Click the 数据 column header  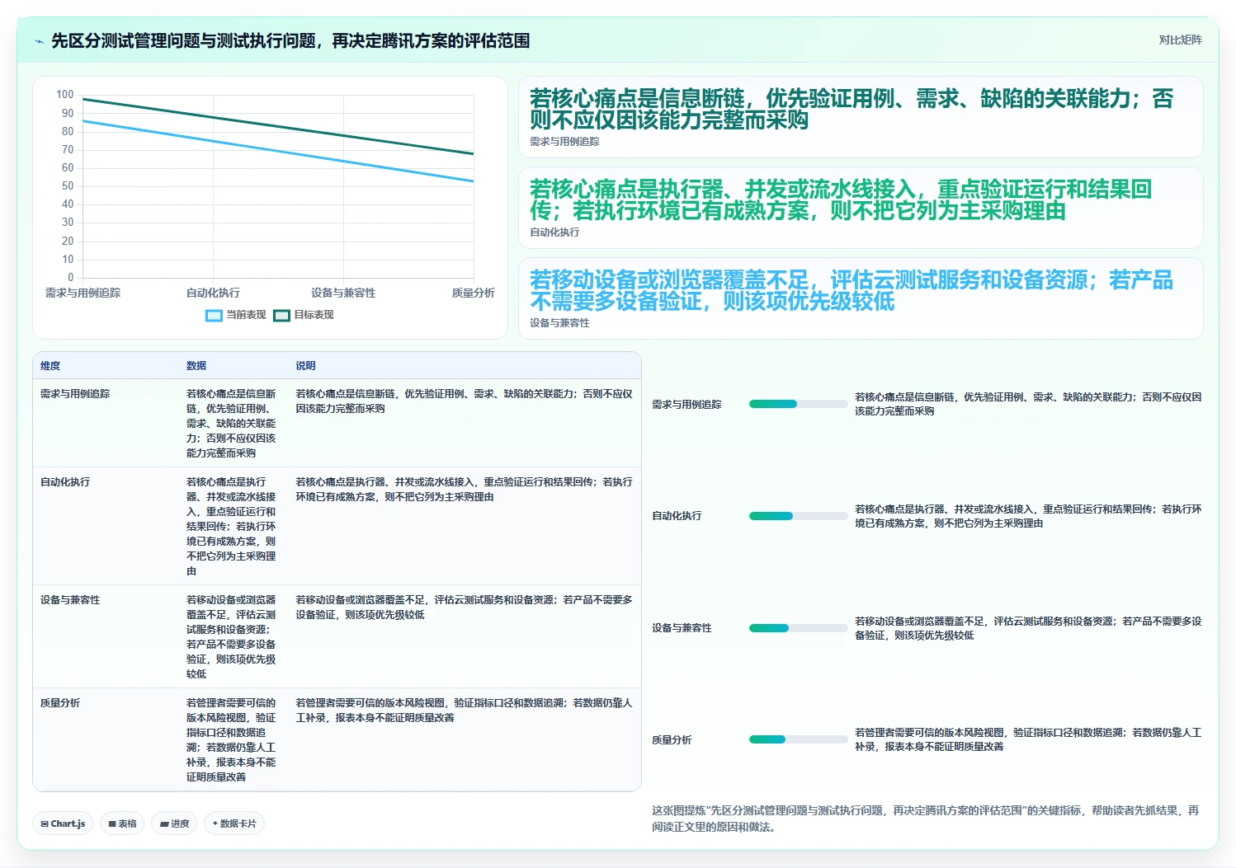coord(196,366)
